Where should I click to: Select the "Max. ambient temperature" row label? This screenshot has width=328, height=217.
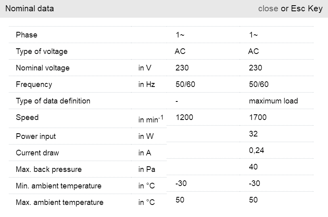[59, 203]
